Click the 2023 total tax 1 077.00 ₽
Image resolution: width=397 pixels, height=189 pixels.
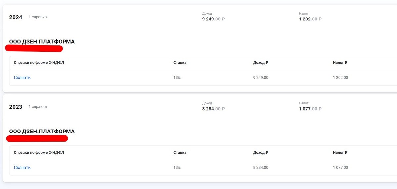[310, 109]
